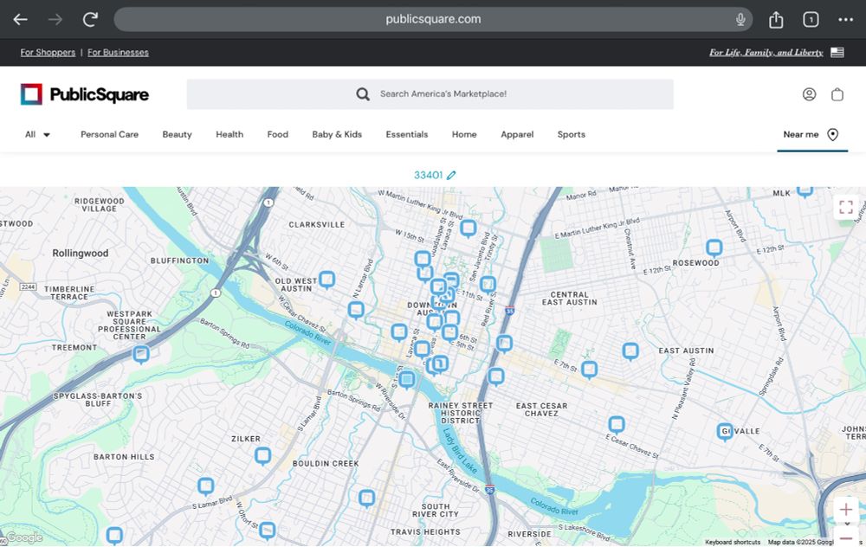Select the map marker below Bouldin Creek
The height and width of the screenshot is (547, 866).
pos(366,499)
